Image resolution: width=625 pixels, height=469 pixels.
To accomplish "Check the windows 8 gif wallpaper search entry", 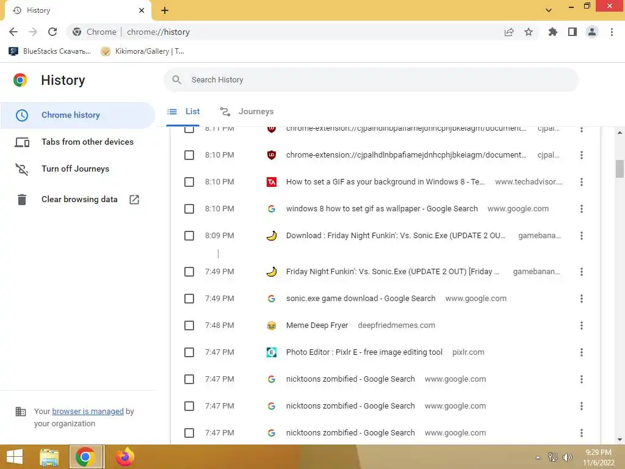I will pos(189,209).
